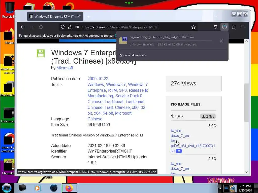Click the vertical scrollbar thumb
The width and height of the screenshot is (258, 193).
pos(246,103)
